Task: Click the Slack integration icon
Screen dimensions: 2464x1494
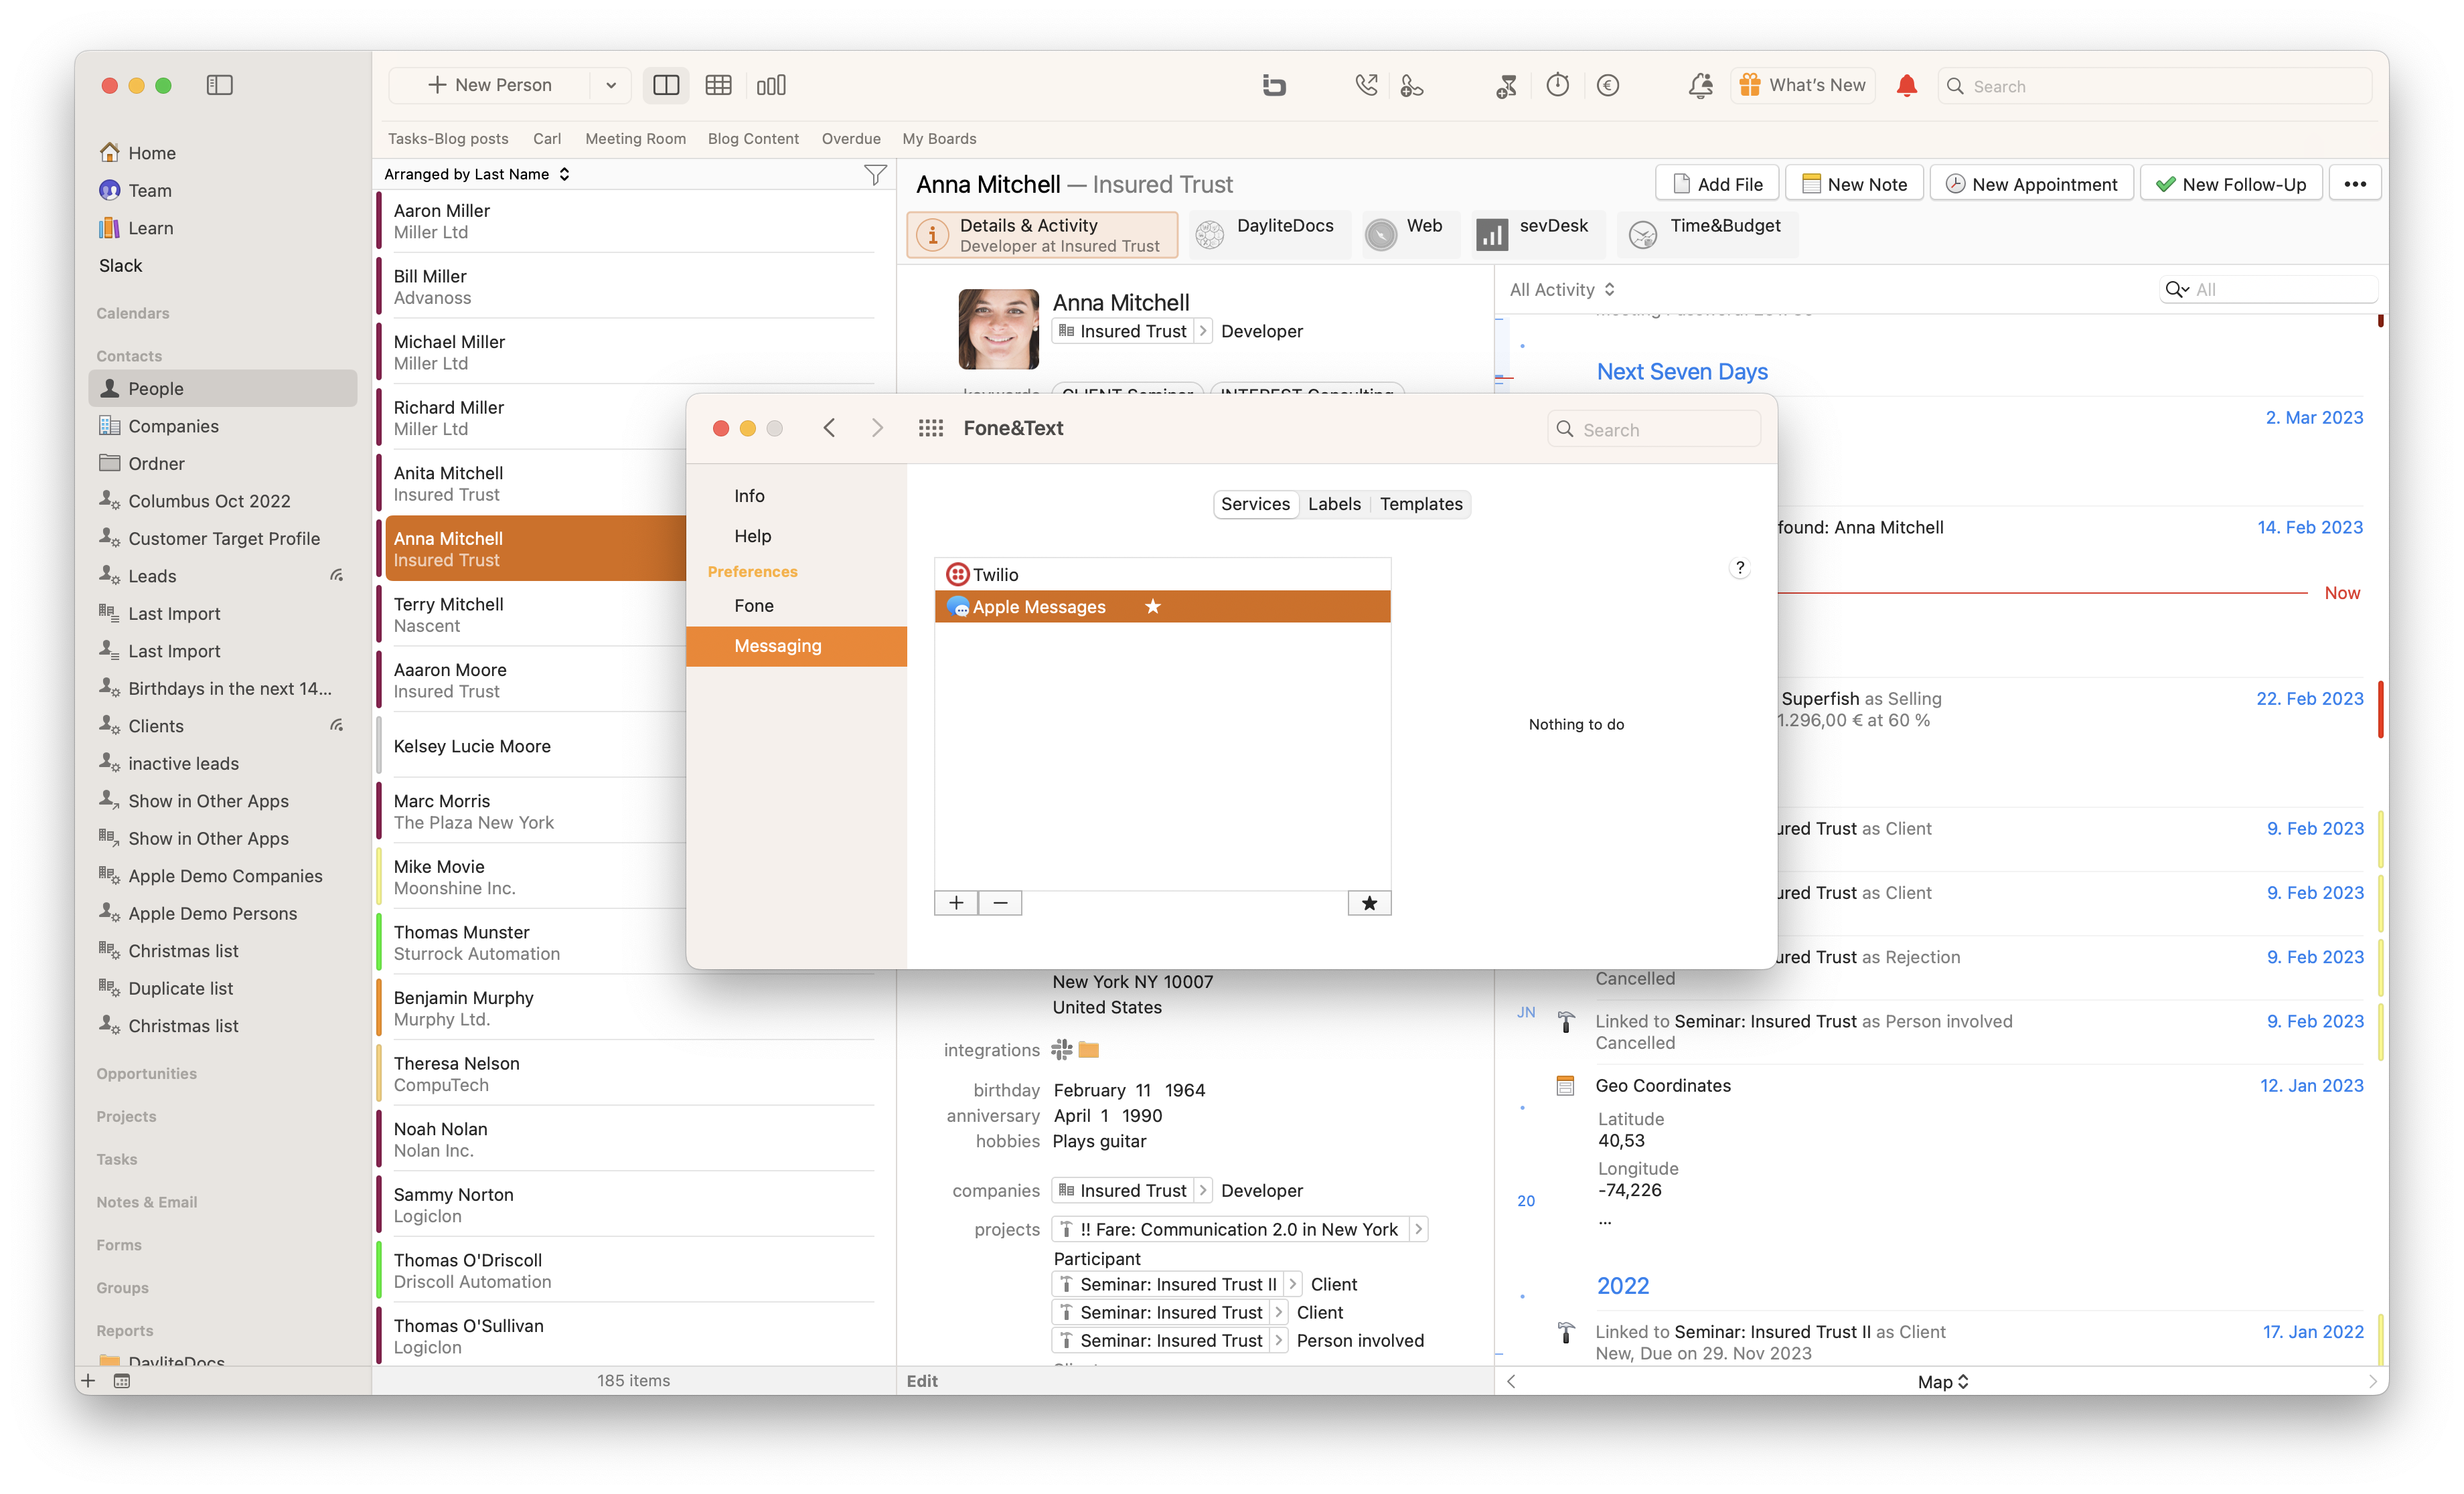Action: click(x=1062, y=1049)
